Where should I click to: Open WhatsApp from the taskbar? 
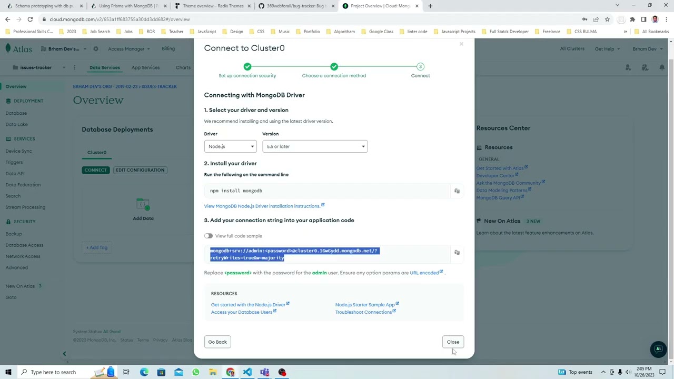(196, 372)
